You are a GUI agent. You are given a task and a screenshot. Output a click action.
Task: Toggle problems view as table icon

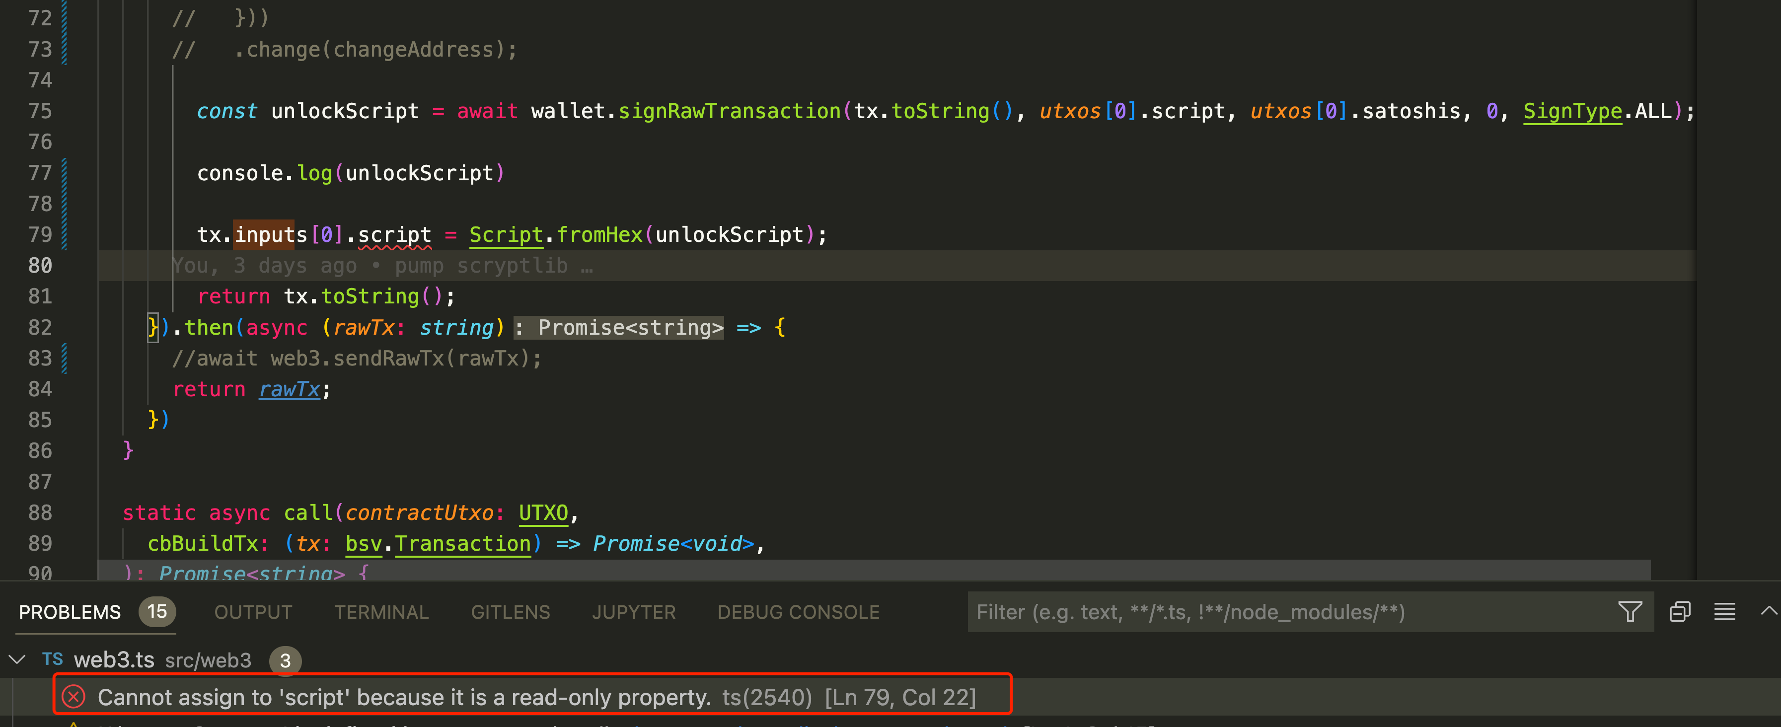(x=1724, y=612)
